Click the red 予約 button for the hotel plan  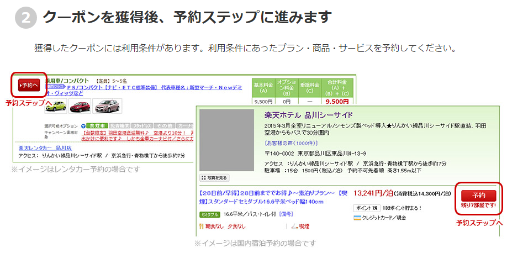478,196
